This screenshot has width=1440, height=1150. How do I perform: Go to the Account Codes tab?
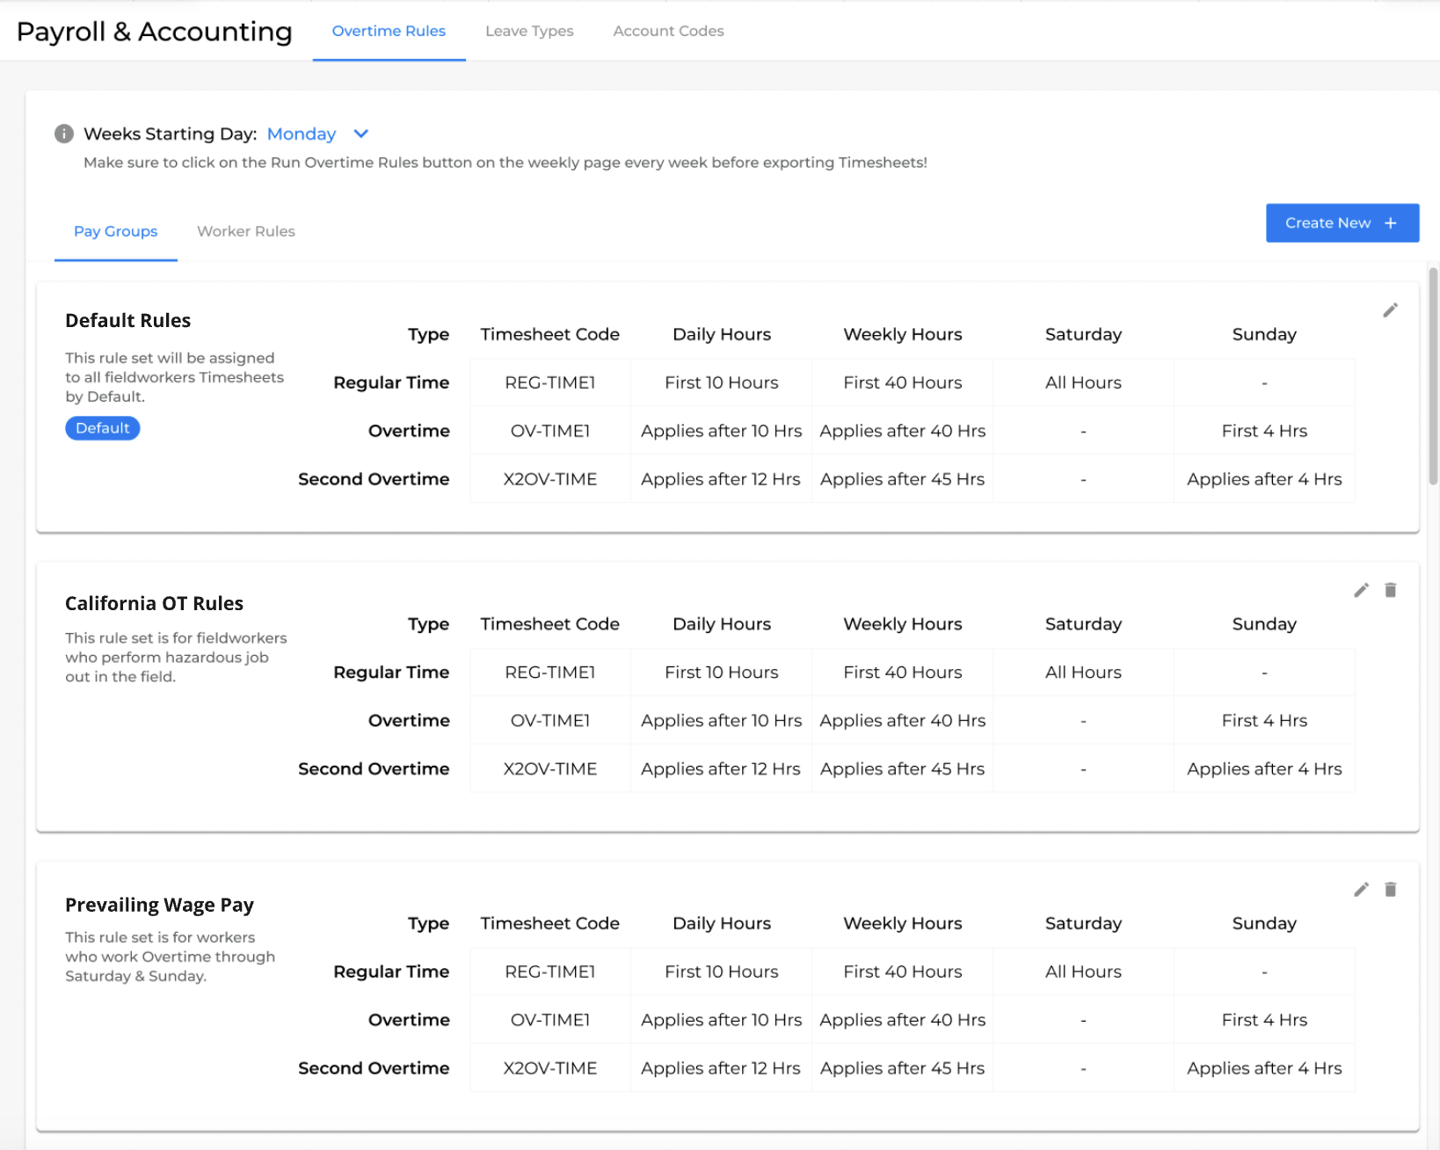click(668, 31)
